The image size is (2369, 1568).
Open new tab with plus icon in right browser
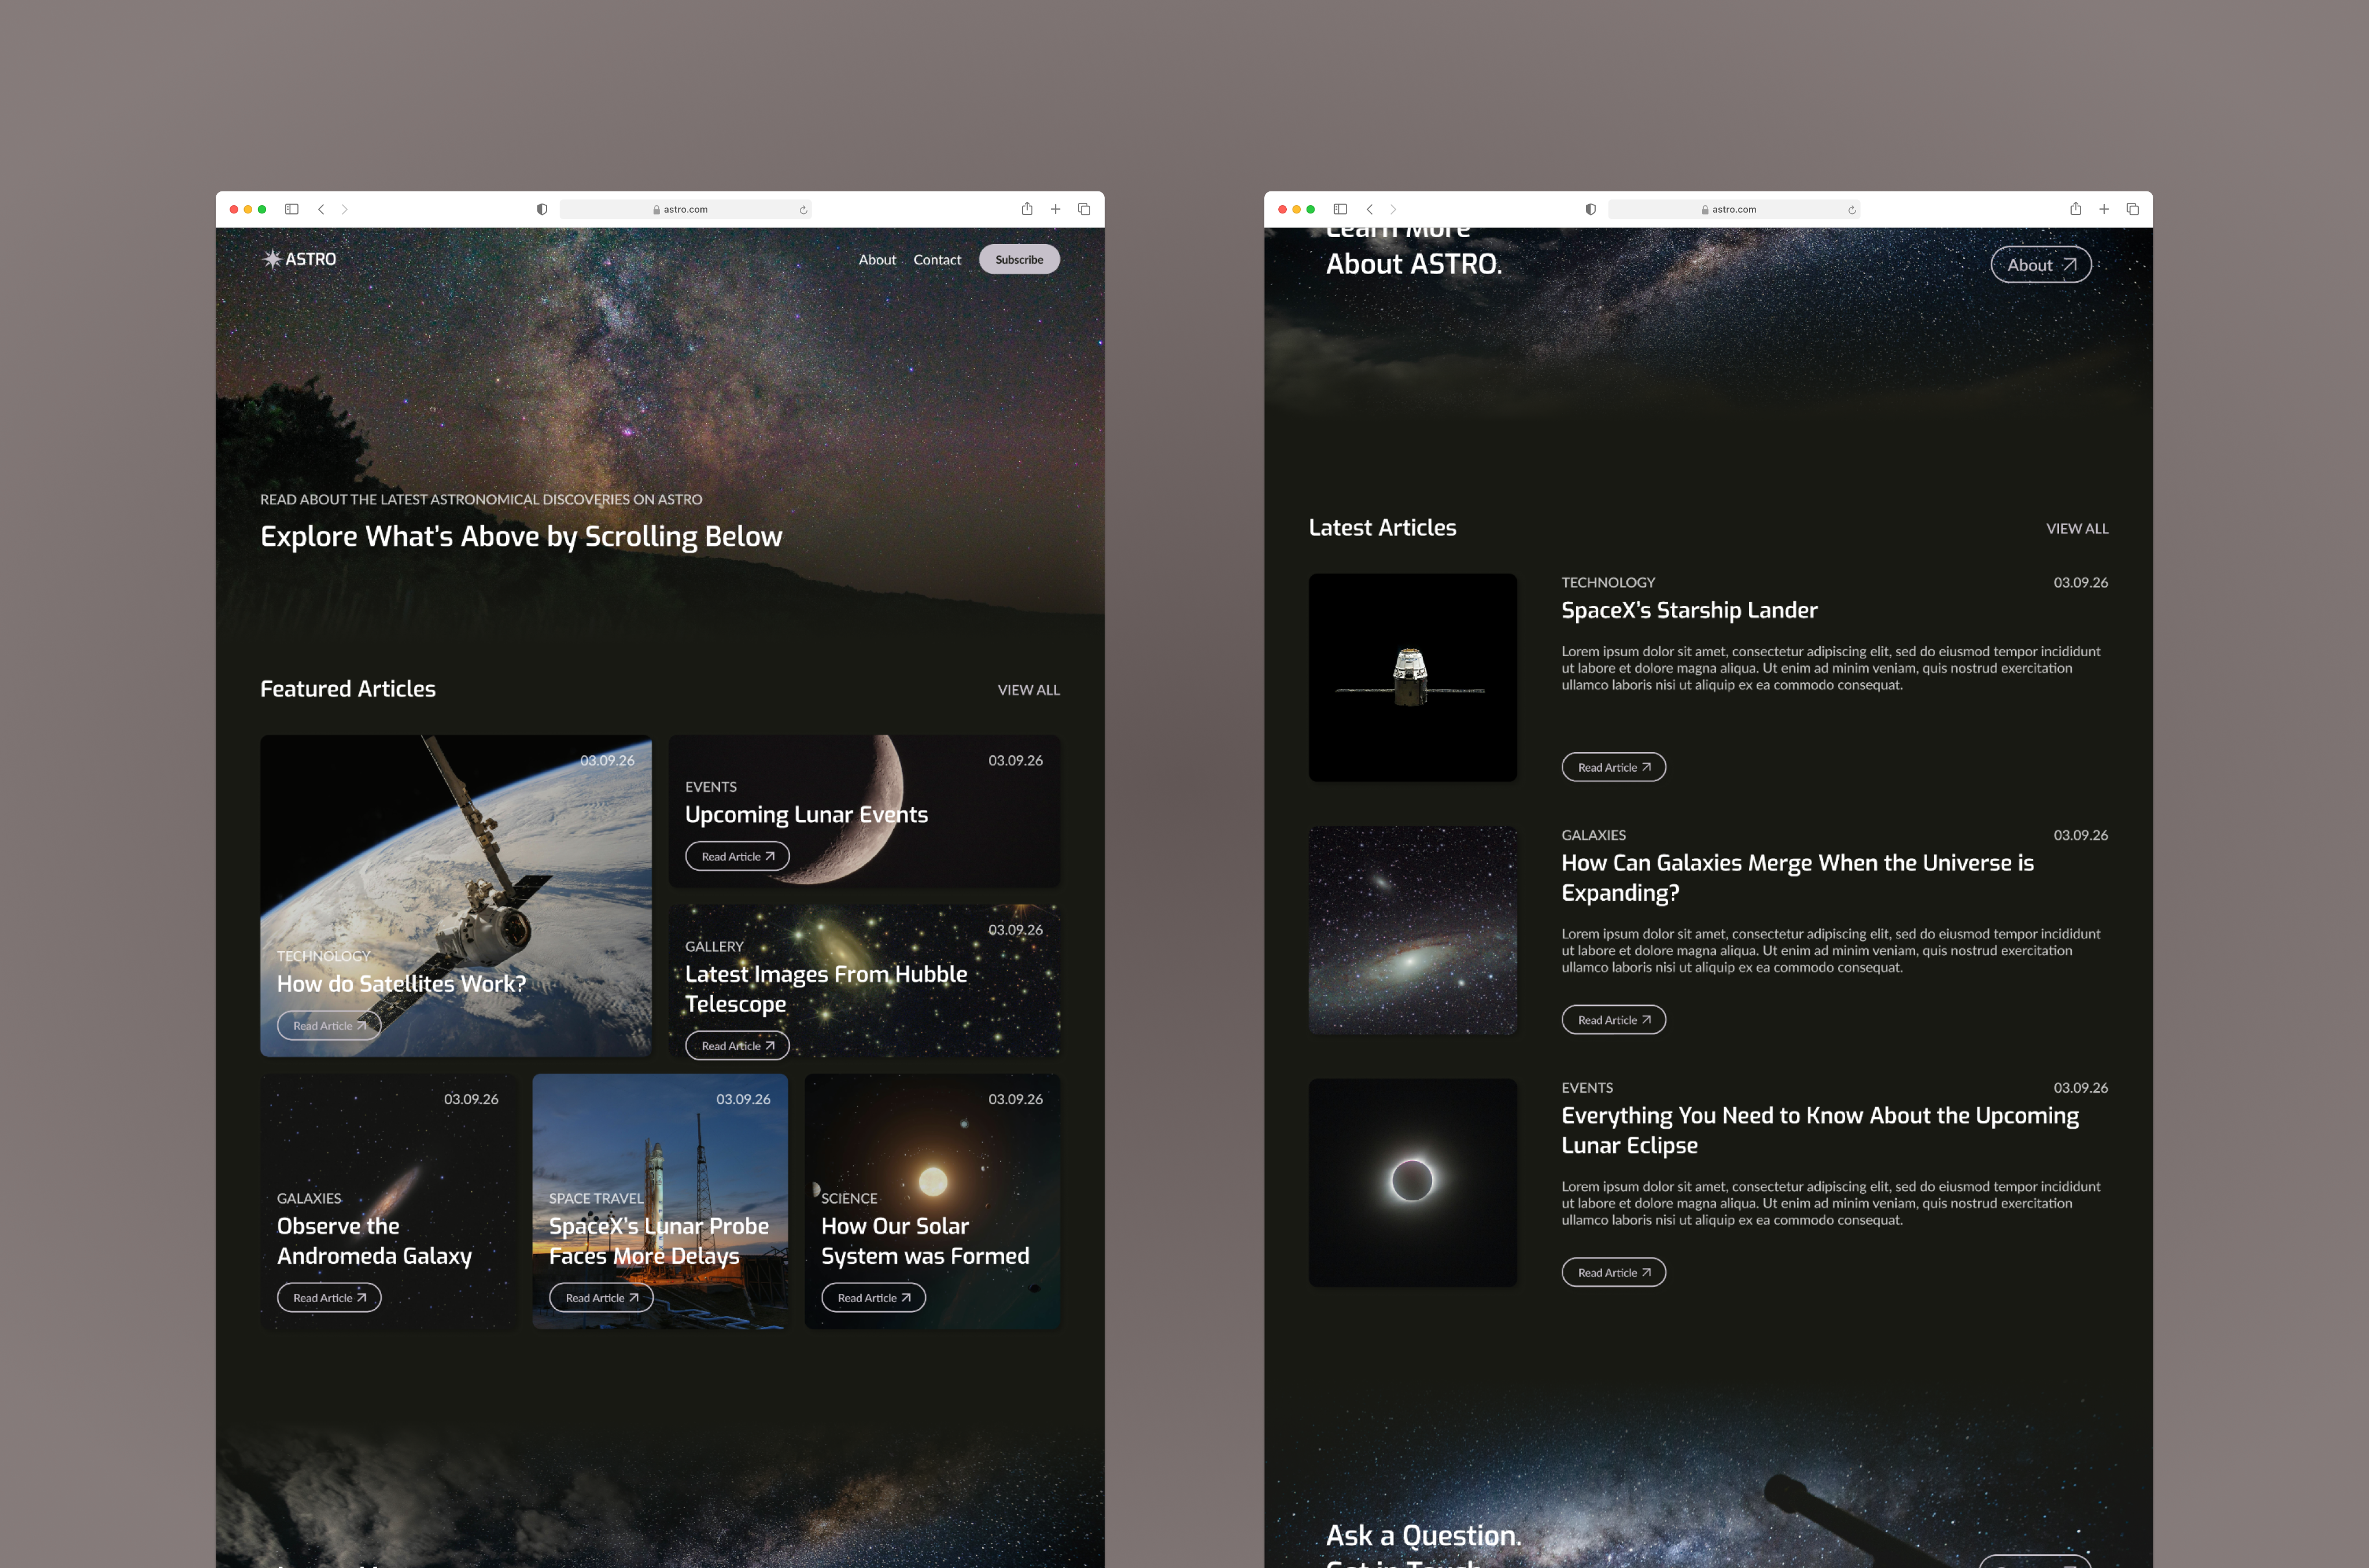(x=2104, y=209)
